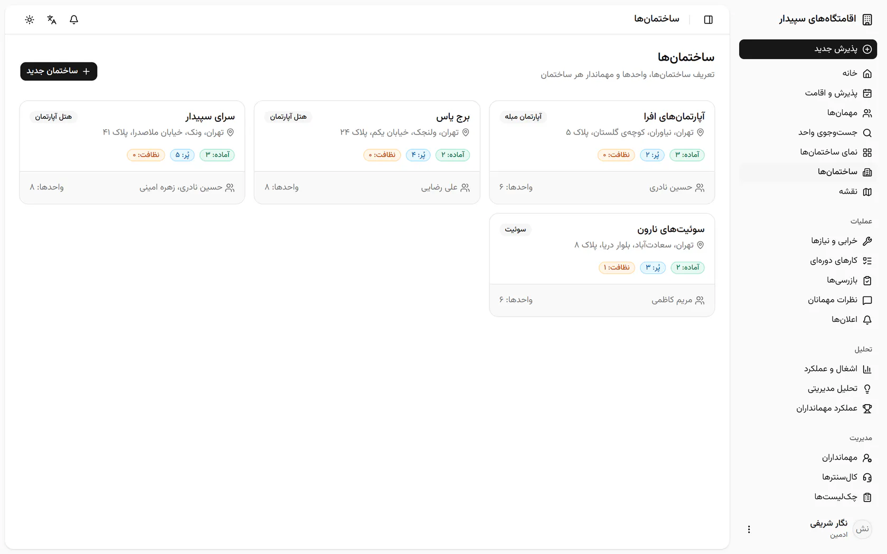Open the آپارتمان‌های افرا building card
887x554 pixels.
click(x=602, y=152)
